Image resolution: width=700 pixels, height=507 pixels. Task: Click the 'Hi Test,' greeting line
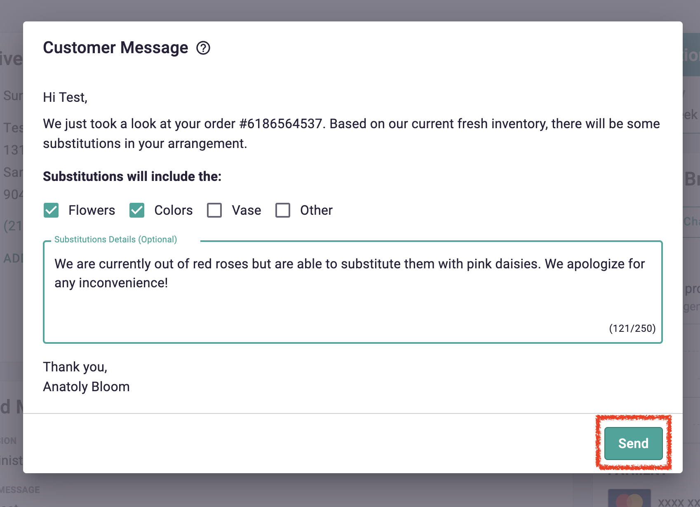65,97
